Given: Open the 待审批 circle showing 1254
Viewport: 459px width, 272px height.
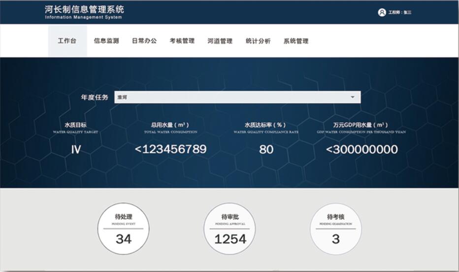Looking at the screenshot, I should (229, 229).
